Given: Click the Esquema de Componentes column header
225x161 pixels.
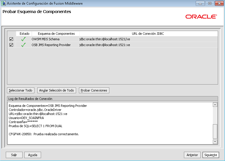Looking at the screenshot, I should 56,34.
